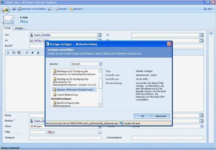Click Speichern und schließen button
The image size is (216, 150).
[32, 9]
